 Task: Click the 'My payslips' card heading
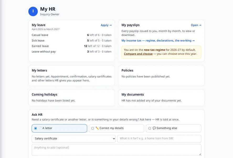(130, 25)
